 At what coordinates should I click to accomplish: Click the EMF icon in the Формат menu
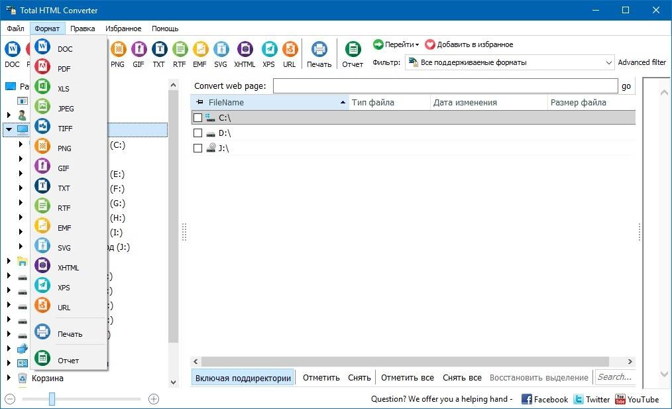42,225
